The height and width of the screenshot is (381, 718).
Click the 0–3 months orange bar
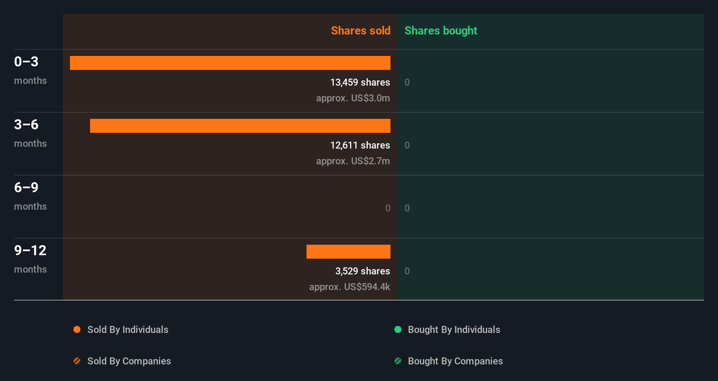230,63
